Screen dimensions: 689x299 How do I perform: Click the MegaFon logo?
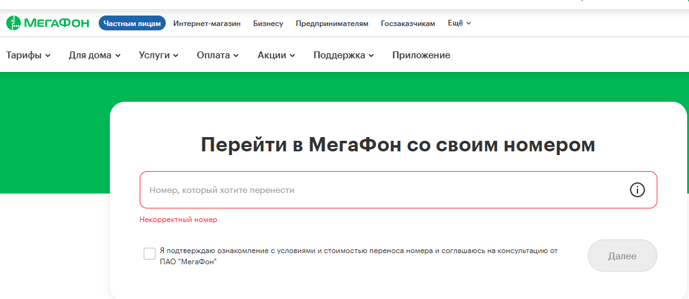[x=47, y=23]
